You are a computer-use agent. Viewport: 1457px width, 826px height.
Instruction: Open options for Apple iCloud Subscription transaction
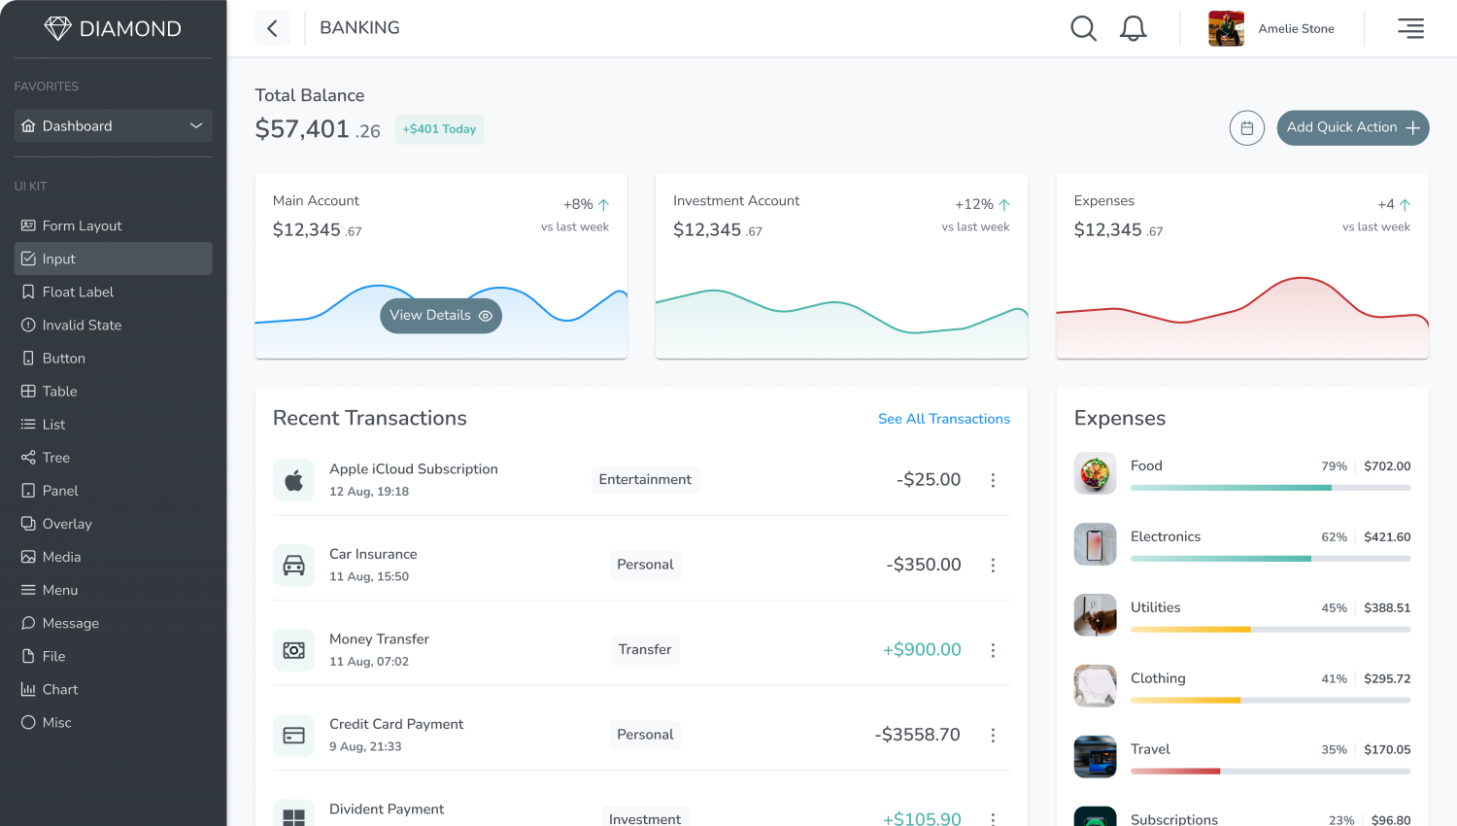pyautogui.click(x=993, y=480)
